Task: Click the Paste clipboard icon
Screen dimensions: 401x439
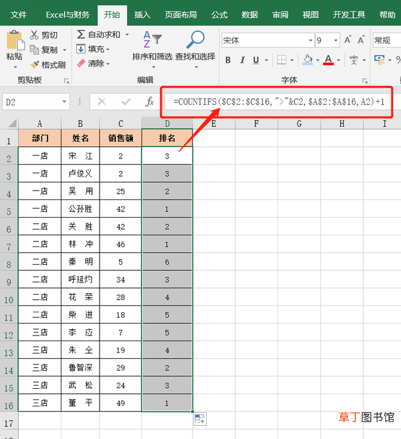Action: (x=15, y=40)
